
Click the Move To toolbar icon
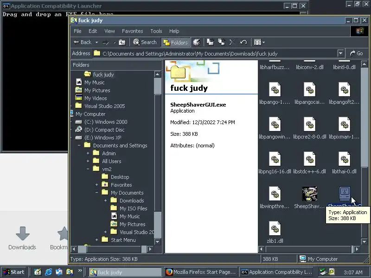[211, 42]
